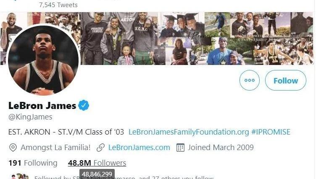Visit the LeBronJames.com website link
This screenshot has width=321, height=179.
(x=139, y=147)
